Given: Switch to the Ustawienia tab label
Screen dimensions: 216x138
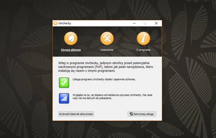Looking at the screenshot, I should click(x=107, y=50).
